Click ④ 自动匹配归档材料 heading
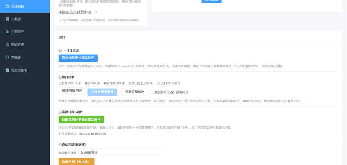 [72, 145]
